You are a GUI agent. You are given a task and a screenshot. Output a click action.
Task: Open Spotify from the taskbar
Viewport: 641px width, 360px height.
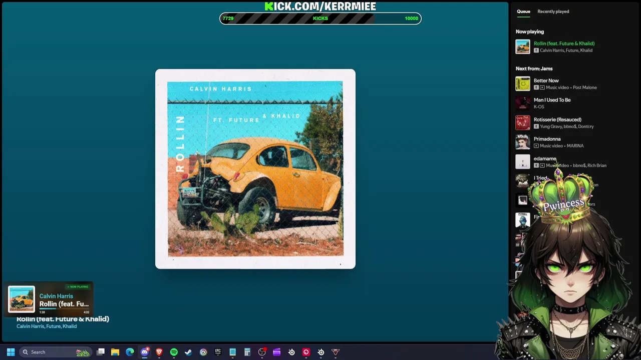(x=174, y=352)
